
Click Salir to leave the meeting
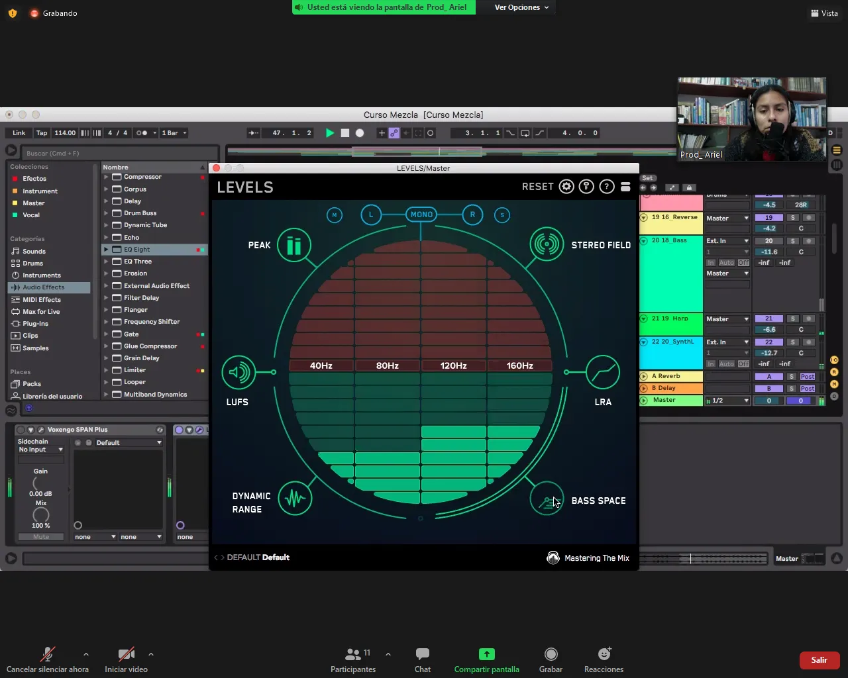pos(820,660)
